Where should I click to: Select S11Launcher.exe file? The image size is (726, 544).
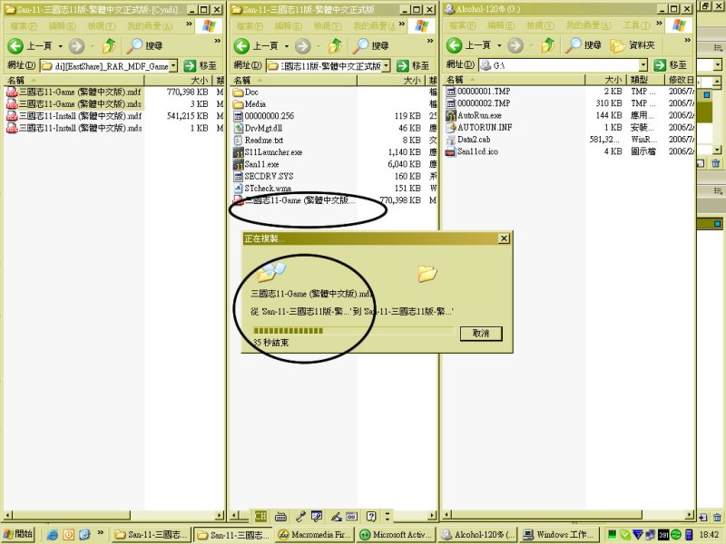pos(268,152)
